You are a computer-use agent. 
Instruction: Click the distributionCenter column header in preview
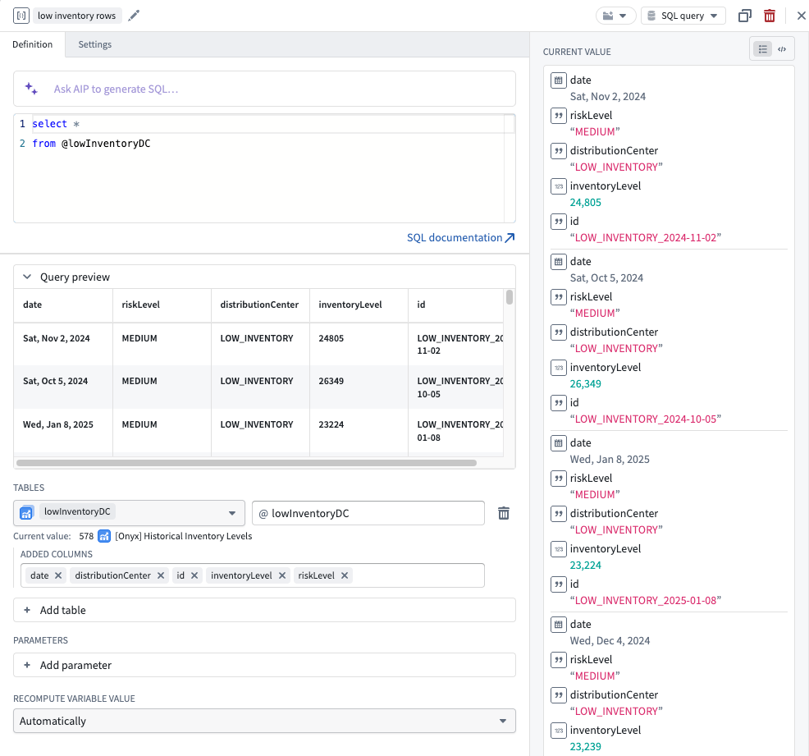[259, 305]
